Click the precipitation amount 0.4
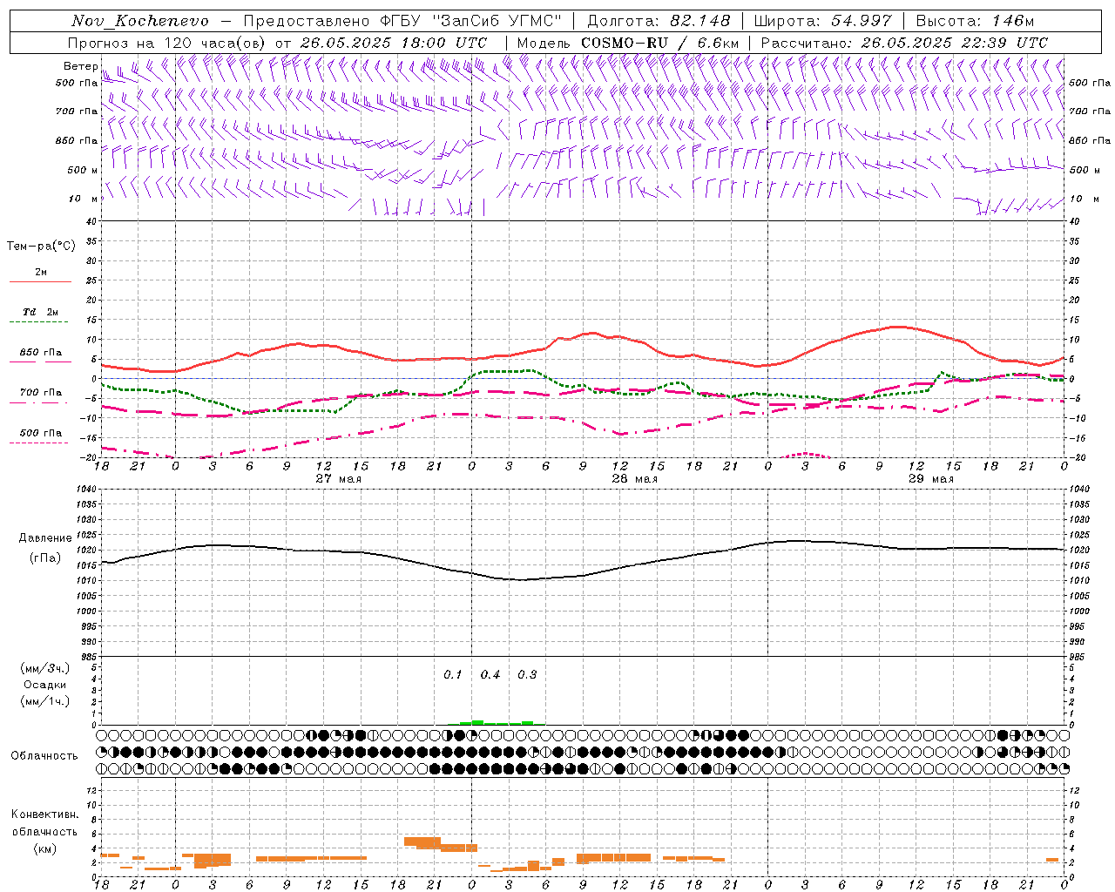1115x892 pixels. pos(490,675)
